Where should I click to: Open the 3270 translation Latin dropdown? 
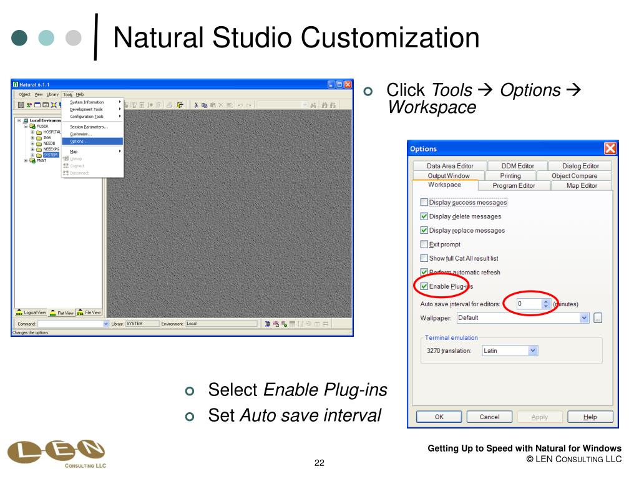(x=533, y=351)
